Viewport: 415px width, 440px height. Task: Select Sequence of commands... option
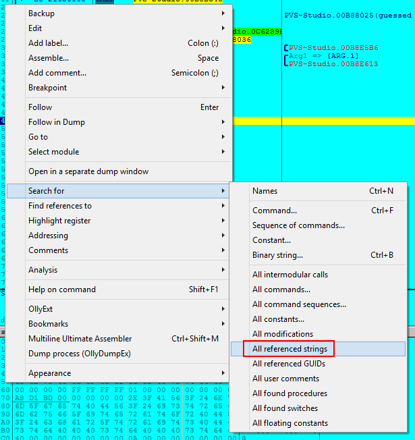[319, 225]
